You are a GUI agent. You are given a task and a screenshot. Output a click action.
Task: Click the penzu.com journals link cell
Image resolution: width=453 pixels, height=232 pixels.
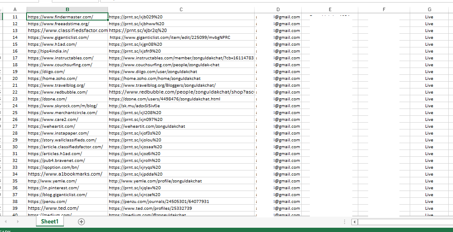(x=159, y=202)
